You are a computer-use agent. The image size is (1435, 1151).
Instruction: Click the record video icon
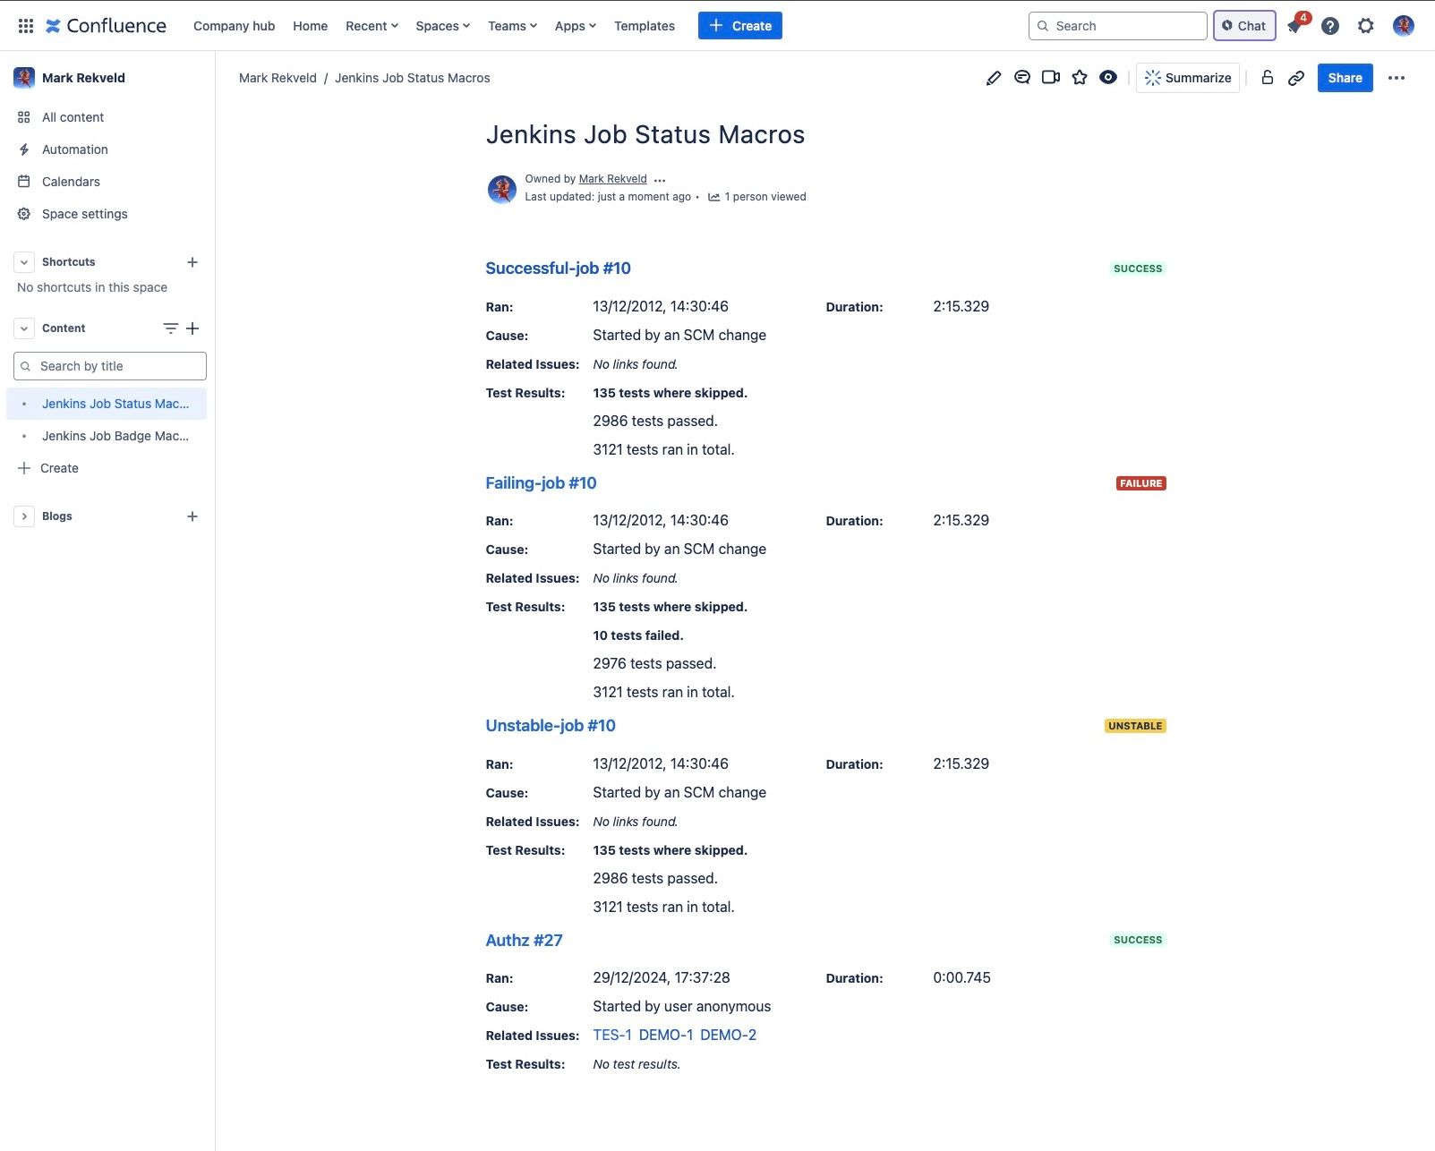pos(1051,78)
